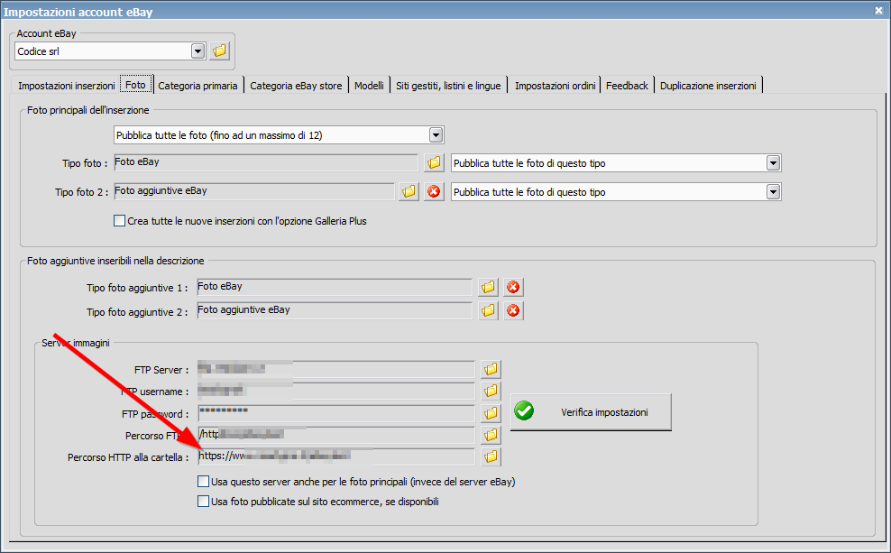891x553 pixels.
Task: Click the FTP username input field
Action: tap(335, 391)
